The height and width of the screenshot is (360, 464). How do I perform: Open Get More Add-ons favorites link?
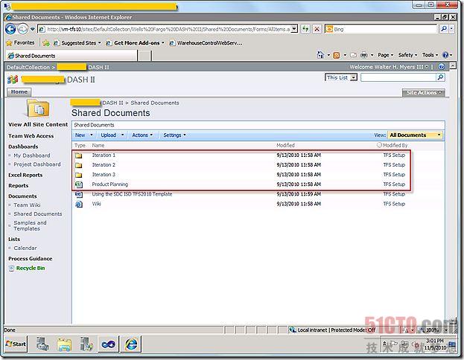(135, 43)
